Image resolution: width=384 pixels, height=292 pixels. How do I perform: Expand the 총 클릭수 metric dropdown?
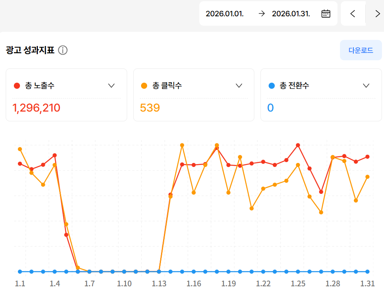(239, 86)
